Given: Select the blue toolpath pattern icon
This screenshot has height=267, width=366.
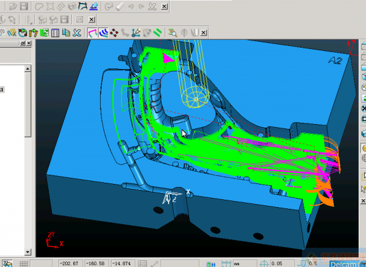Looking at the screenshot, I should pyautogui.click(x=104, y=32).
